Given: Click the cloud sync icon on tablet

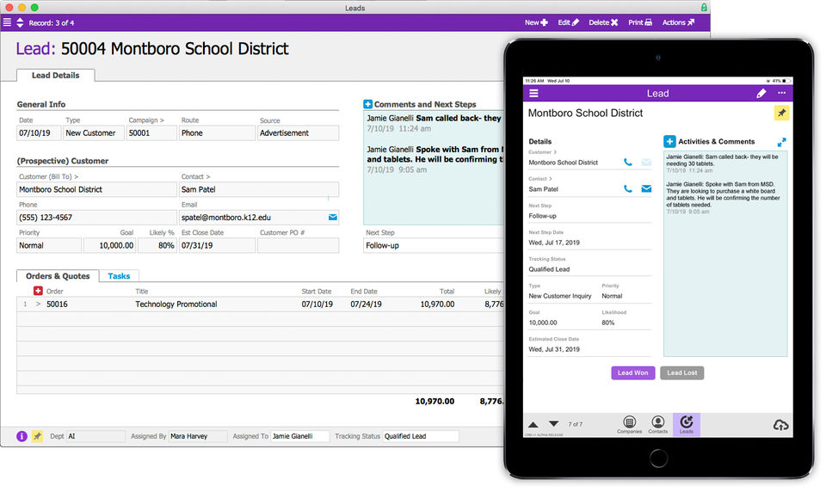Looking at the screenshot, I should click(780, 425).
